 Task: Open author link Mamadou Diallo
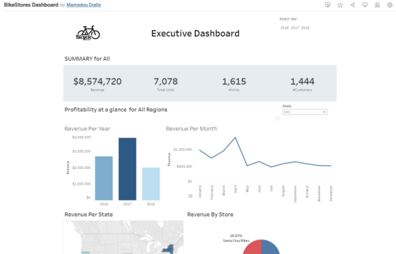click(x=84, y=5)
